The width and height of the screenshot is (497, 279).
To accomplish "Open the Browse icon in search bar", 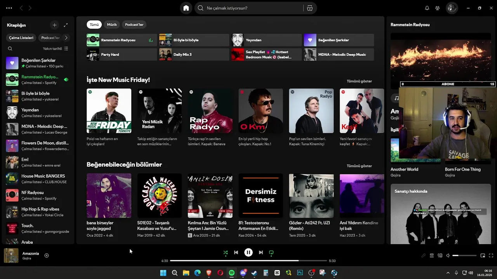I will point(309,8).
